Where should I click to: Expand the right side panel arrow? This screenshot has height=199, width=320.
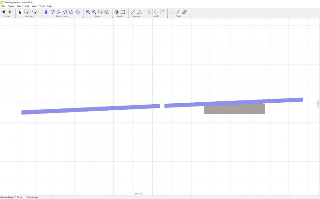(318, 104)
